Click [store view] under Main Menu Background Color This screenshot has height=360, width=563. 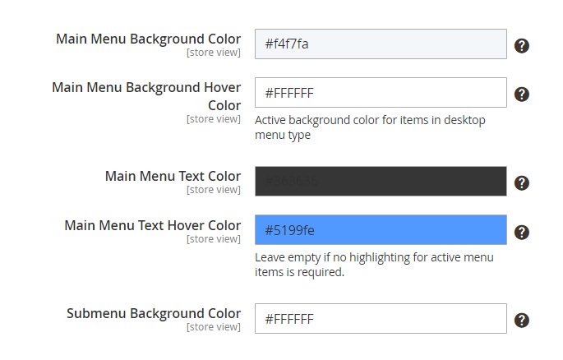pos(214,53)
